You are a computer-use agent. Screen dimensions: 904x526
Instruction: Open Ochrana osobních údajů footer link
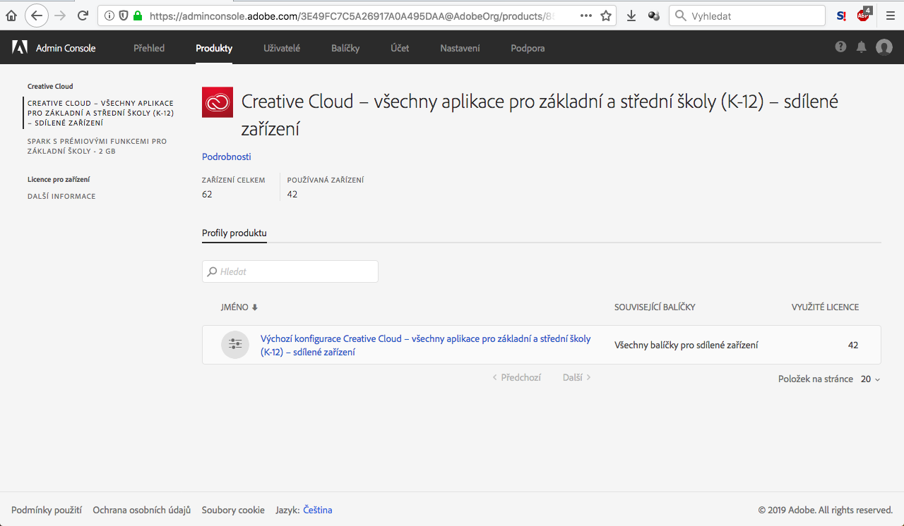[x=142, y=510]
